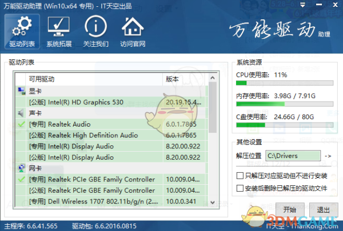Select [公版] Realtek High Definition Audio row

coord(111,135)
